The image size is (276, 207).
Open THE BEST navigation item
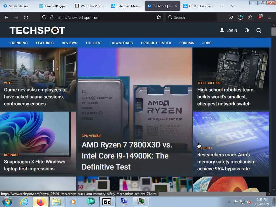click(94, 43)
